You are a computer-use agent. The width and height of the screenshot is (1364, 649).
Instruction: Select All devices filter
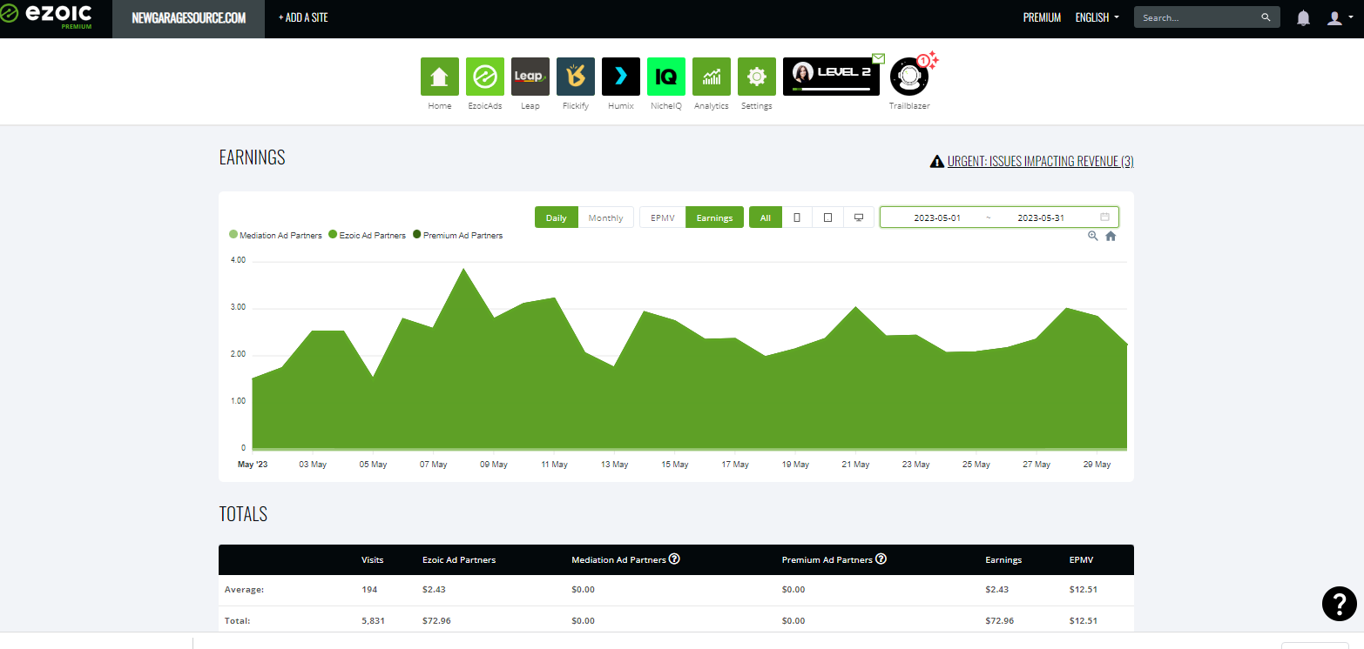(766, 217)
